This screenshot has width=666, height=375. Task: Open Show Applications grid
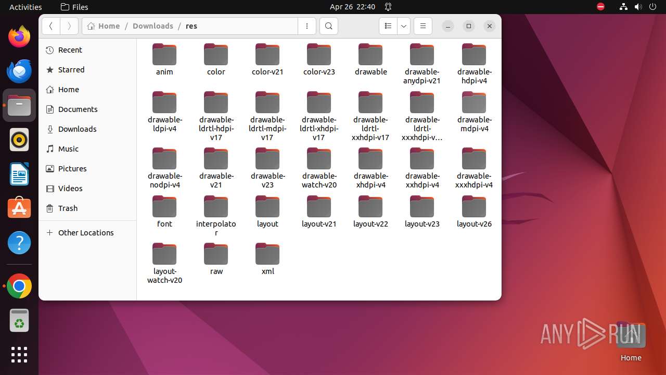19,355
